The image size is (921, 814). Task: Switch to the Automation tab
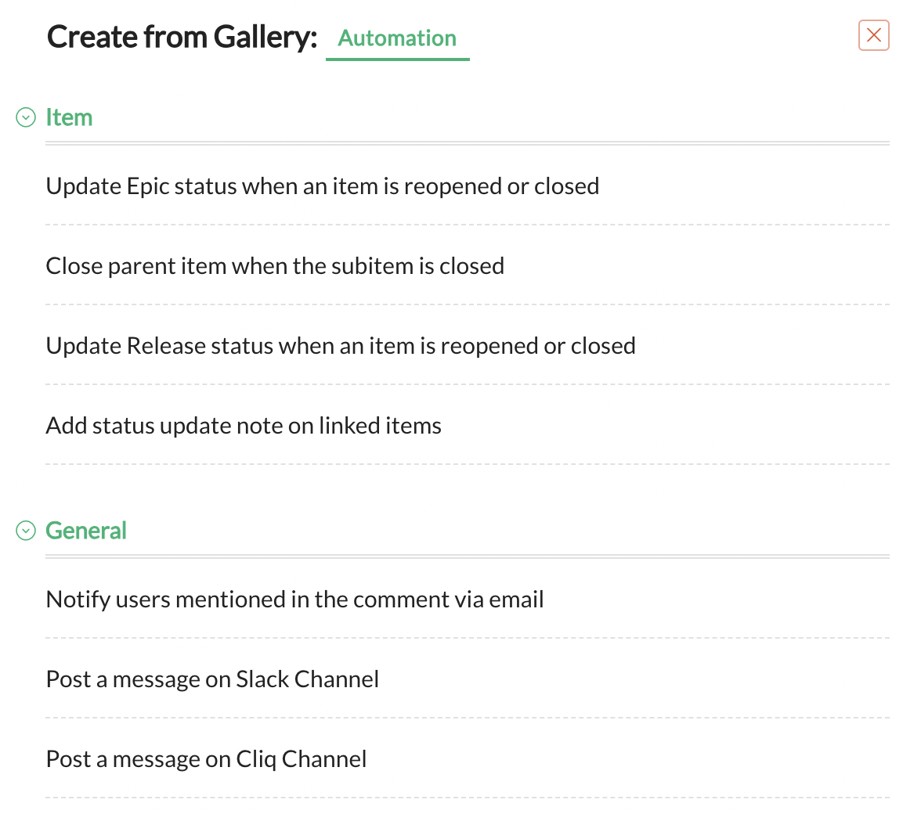(397, 38)
